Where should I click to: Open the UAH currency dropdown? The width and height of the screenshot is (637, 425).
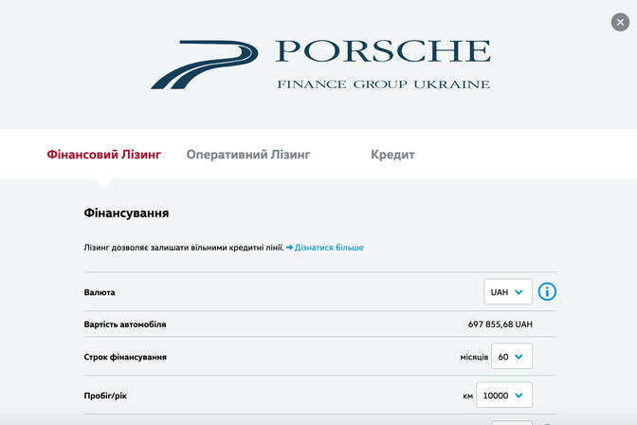pyautogui.click(x=508, y=291)
